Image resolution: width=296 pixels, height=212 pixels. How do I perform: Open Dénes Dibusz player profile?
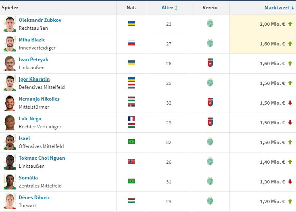(x=34, y=198)
